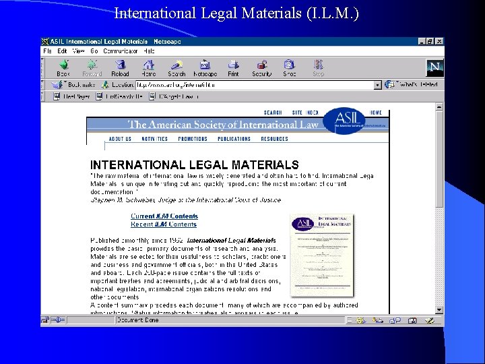Viewport: 485px width, 364px height.
Task: Open the Help menu
Action: click(149, 51)
